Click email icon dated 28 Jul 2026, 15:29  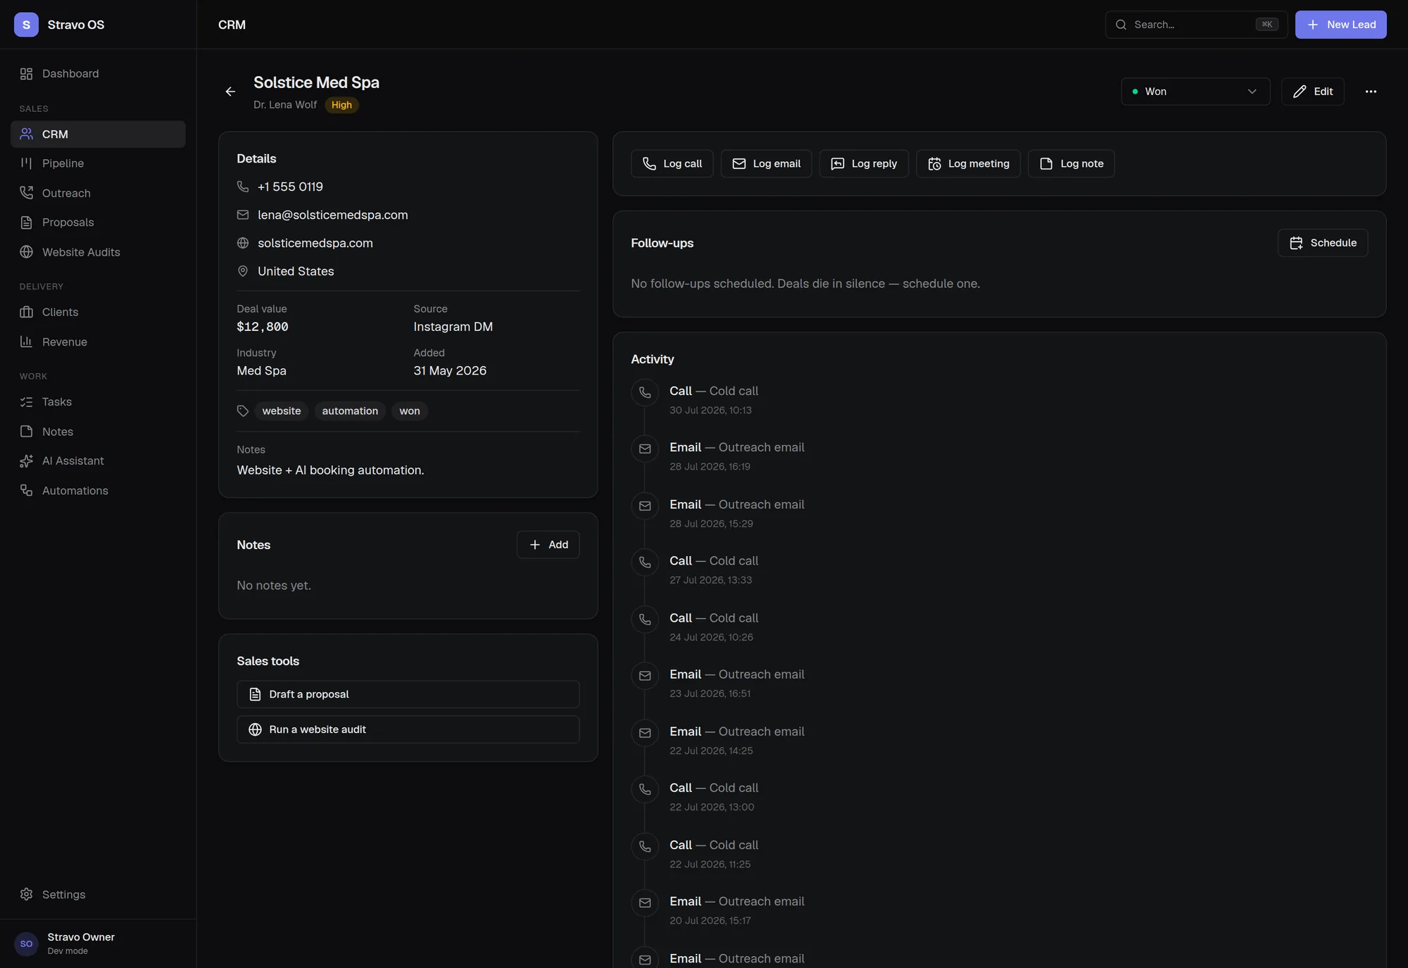(x=645, y=506)
